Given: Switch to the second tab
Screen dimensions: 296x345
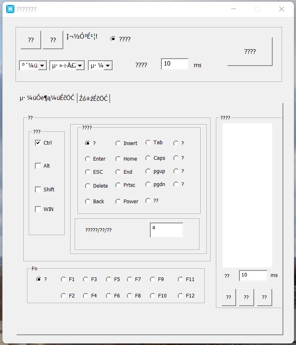Looking at the screenshot, I should tap(93, 98).
